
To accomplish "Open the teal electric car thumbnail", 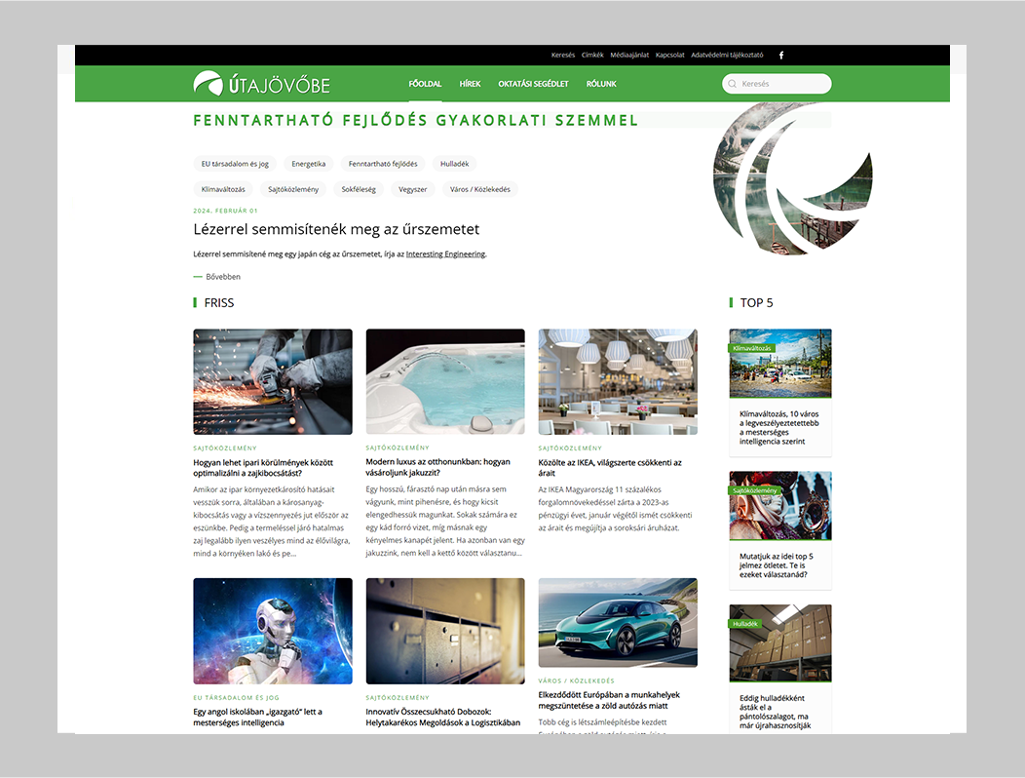I will (x=618, y=622).
